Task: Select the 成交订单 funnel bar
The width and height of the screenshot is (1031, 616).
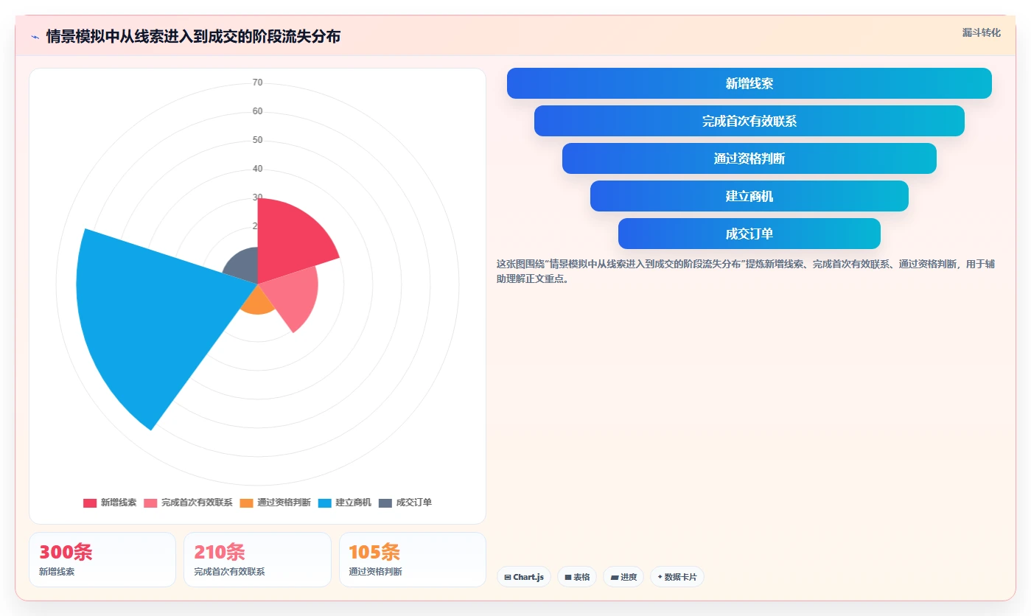Action: pos(749,234)
